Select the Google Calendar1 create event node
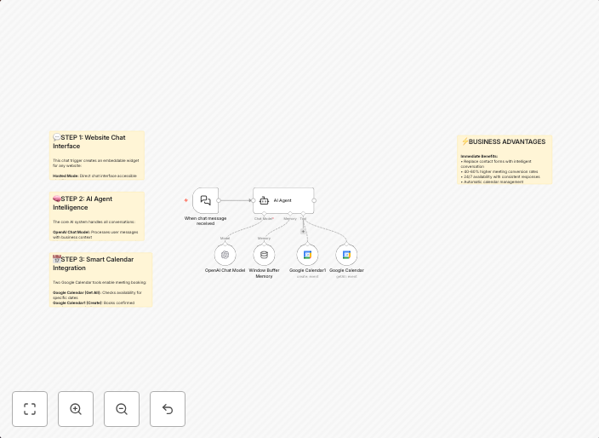The image size is (599, 438). 307,254
